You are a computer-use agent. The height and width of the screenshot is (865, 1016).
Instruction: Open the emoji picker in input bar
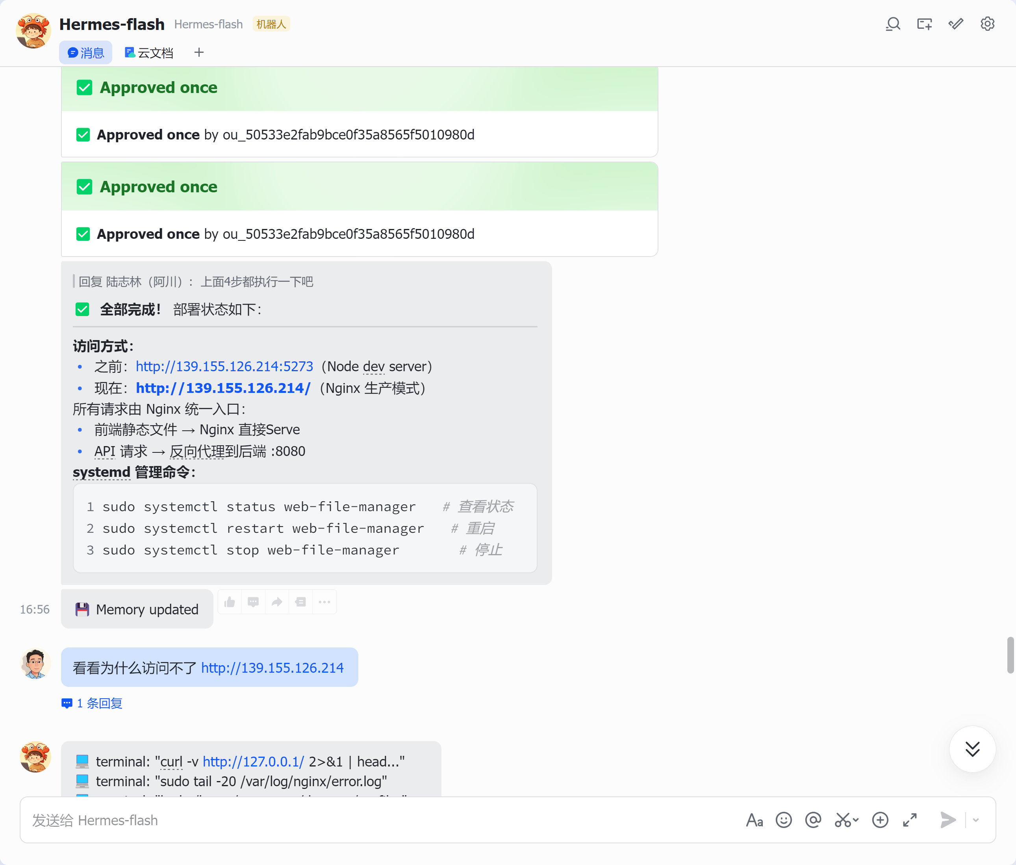click(x=784, y=820)
